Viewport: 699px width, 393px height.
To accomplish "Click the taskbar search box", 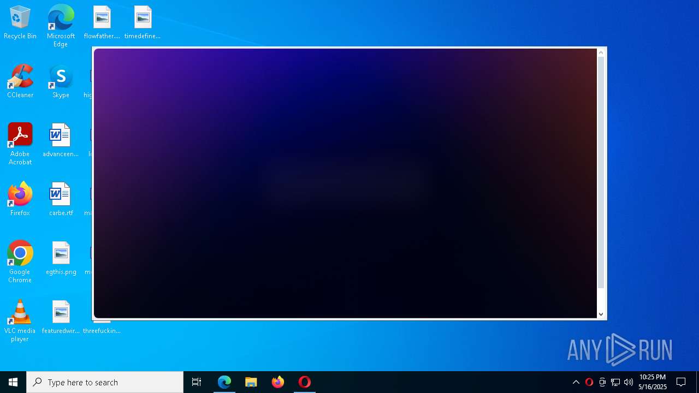I will [x=105, y=382].
